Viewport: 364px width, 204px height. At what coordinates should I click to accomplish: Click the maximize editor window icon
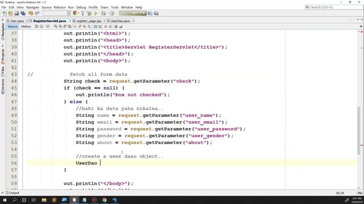coord(362,20)
